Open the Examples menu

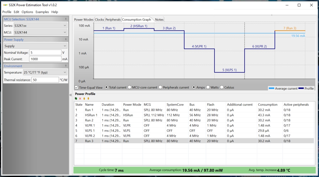(x=42, y=12)
